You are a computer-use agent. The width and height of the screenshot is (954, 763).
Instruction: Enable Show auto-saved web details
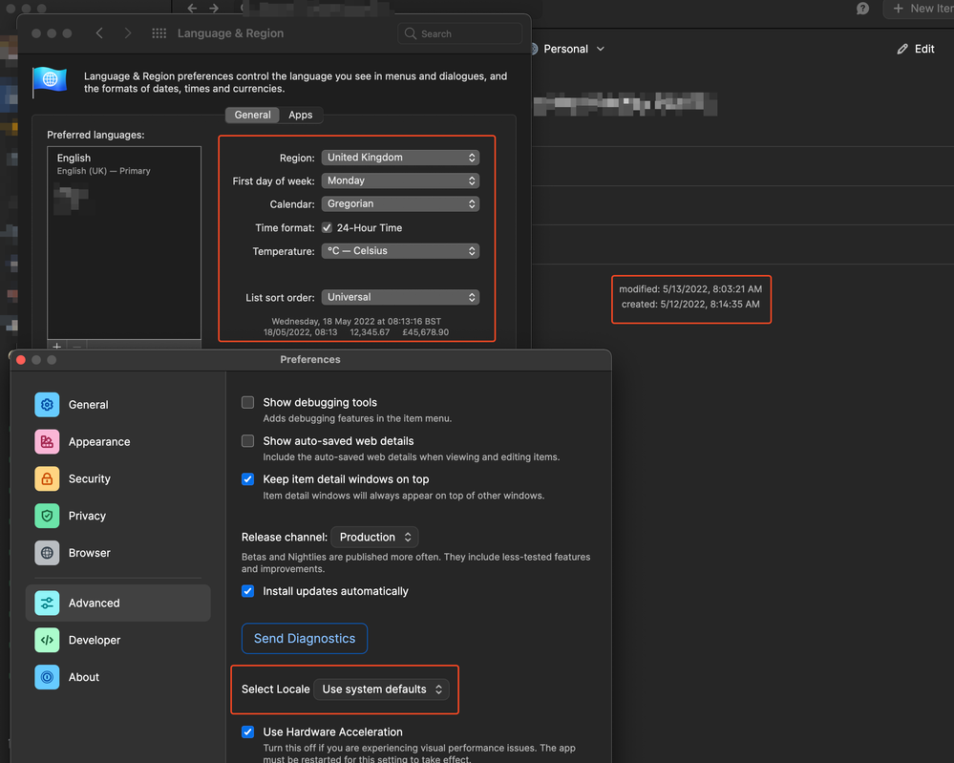[248, 441]
